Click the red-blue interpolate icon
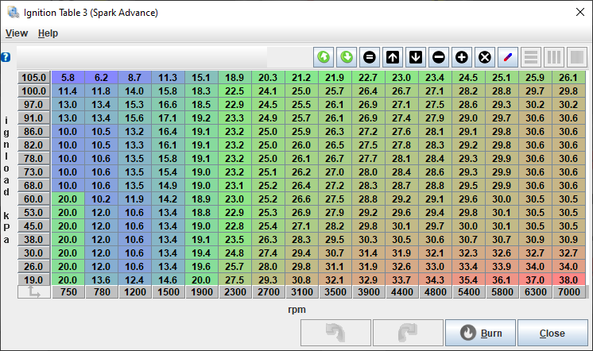 [x=508, y=57]
